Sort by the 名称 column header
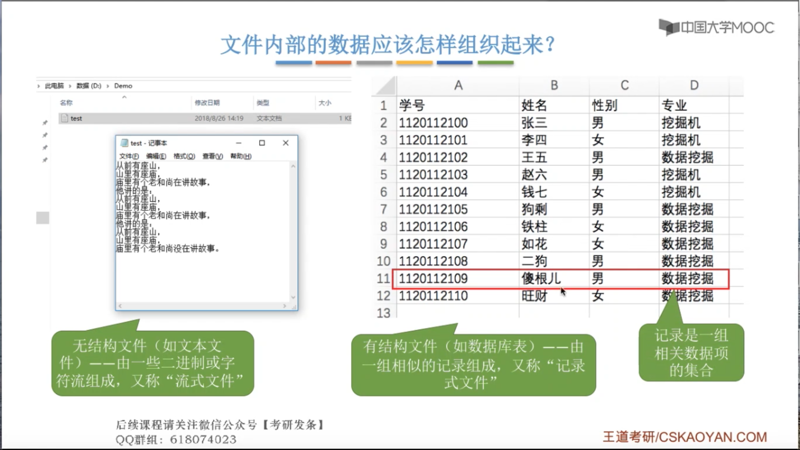This screenshot has width=800, height=450. click(66, 102)
